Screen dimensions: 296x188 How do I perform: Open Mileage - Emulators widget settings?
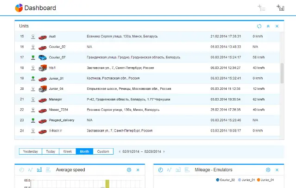point(268,170)
